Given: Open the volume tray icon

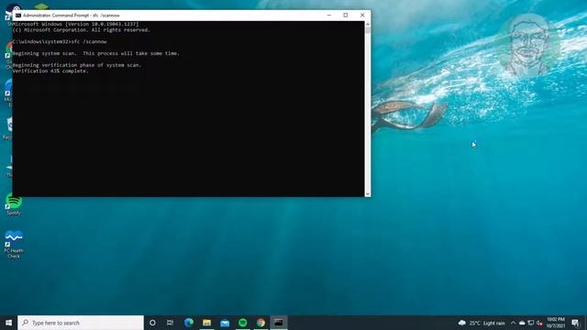Looking at the screenshot, I should [x=539, y=323].
